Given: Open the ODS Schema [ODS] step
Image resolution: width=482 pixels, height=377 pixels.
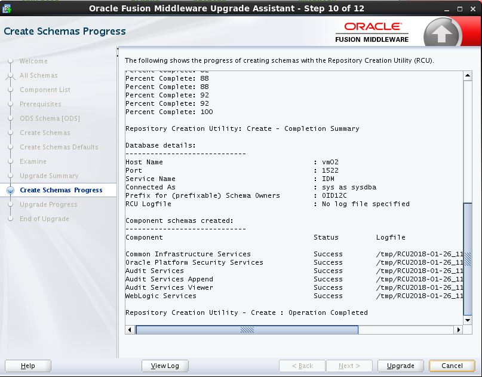Looking at the screenshot, I should [x=50, y=118].
